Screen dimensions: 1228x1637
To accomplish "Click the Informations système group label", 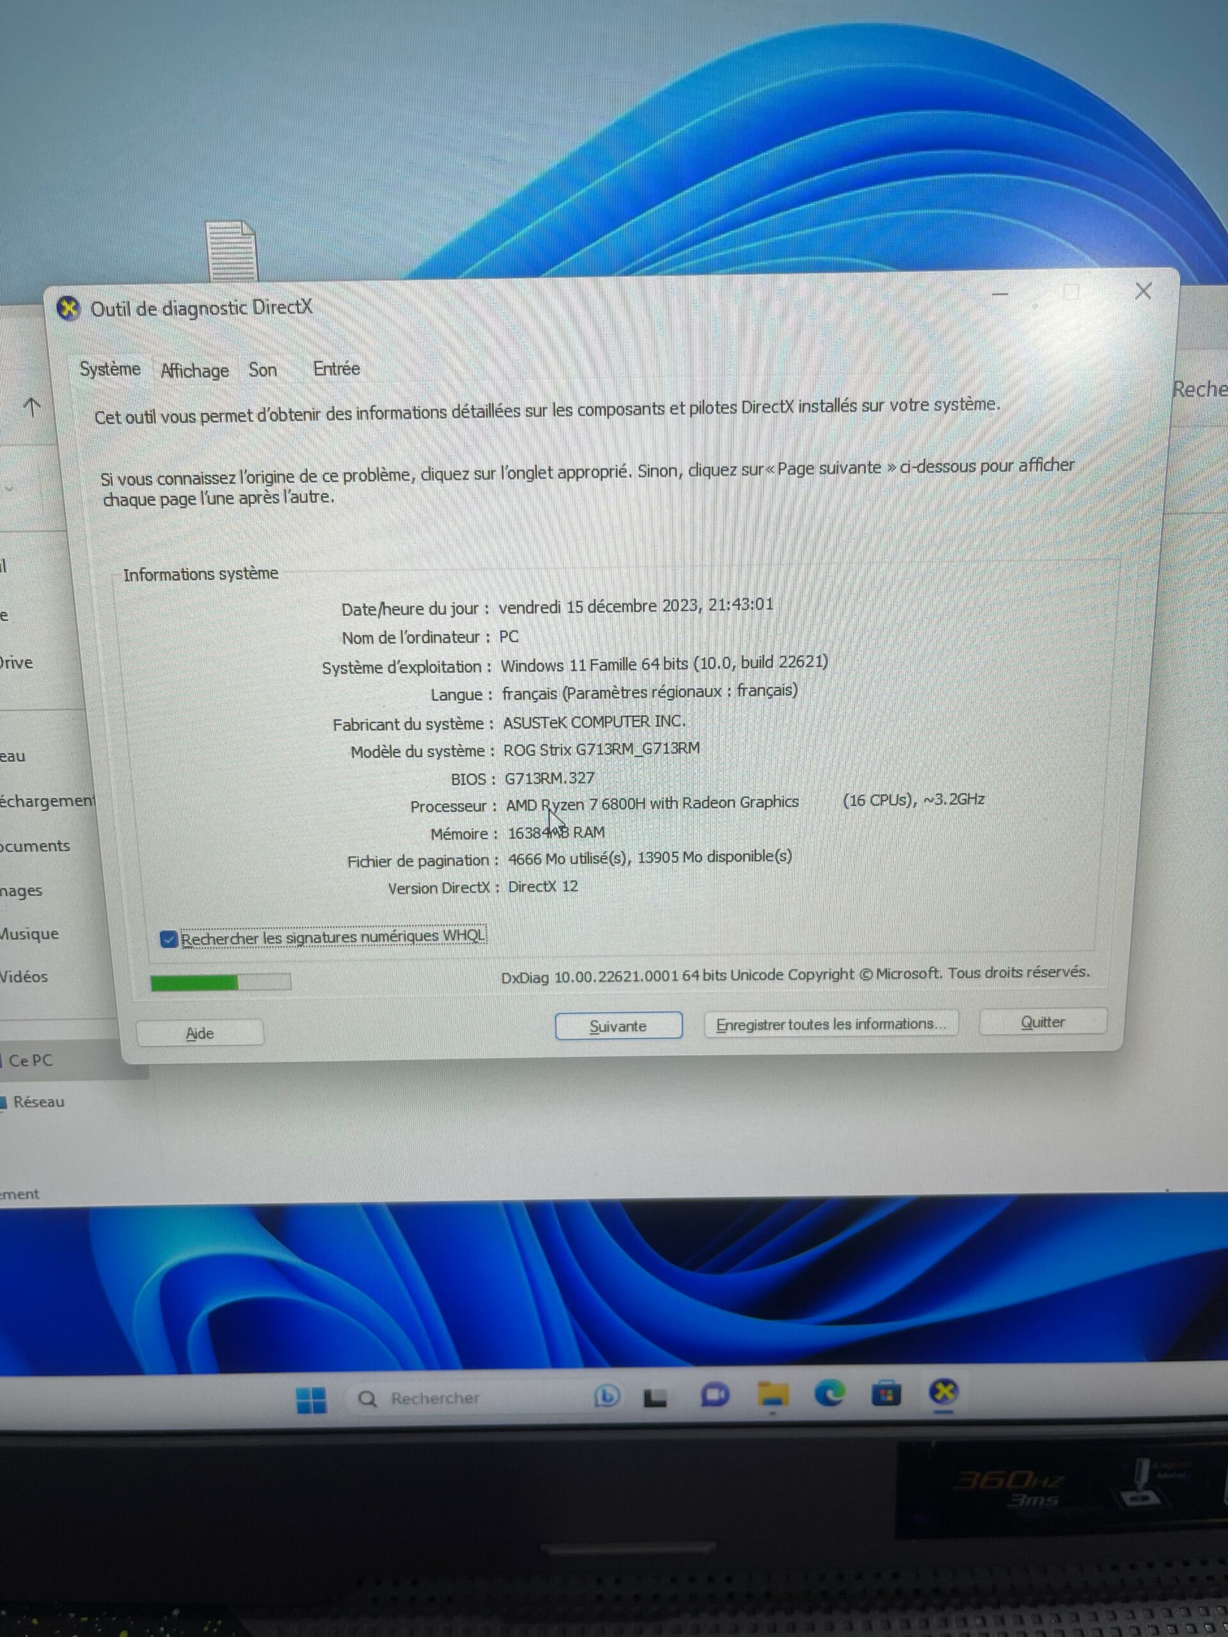I will coord(201,574).
